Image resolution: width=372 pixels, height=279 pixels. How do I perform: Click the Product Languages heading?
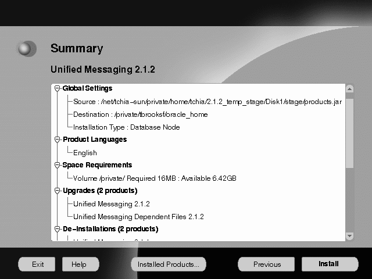click(95, 139)
